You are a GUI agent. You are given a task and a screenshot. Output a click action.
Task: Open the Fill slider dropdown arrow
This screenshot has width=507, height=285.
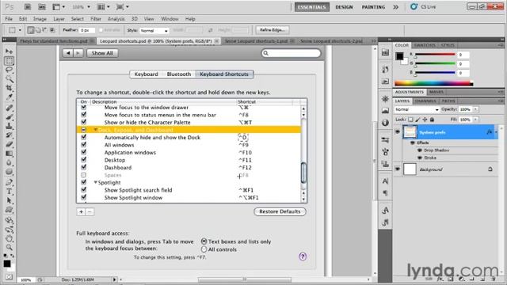point(475,120)
